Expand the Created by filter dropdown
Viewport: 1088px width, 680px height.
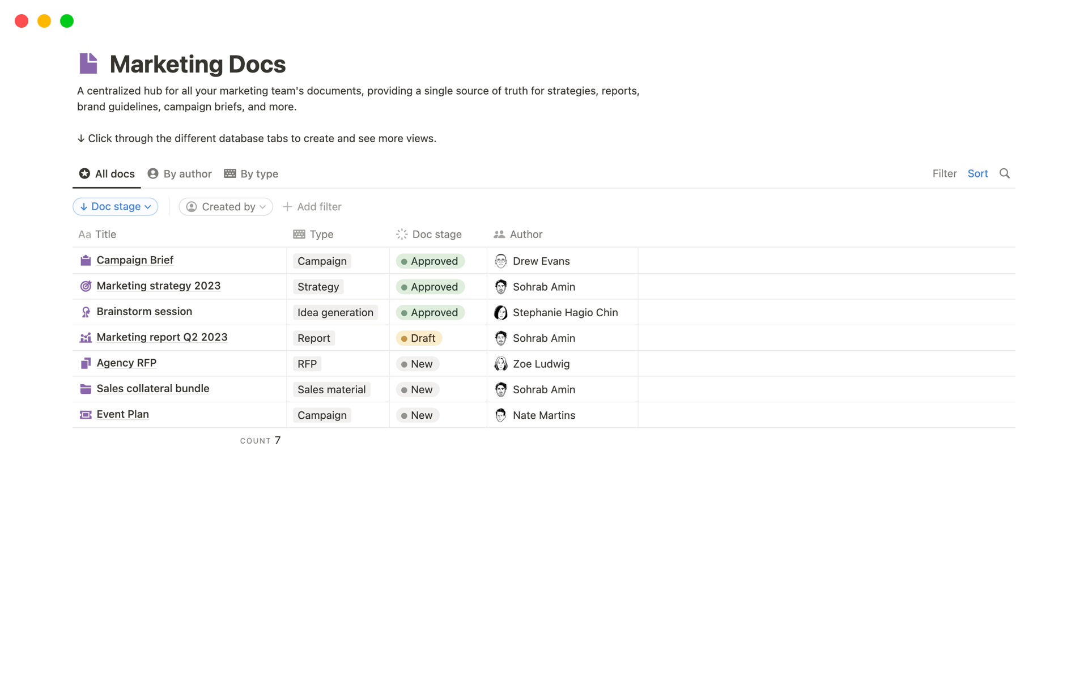pyautogui.click(x=226, y=207)
